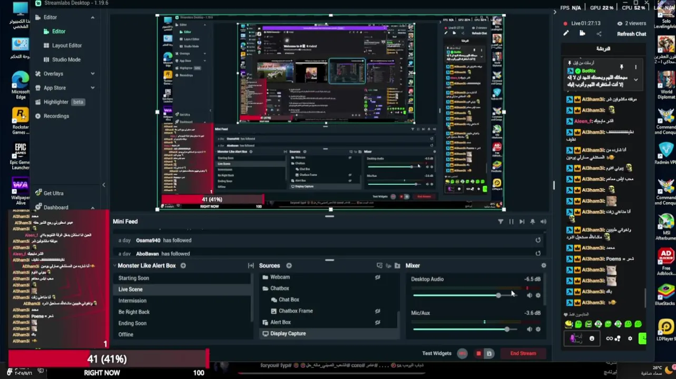Click Refresh Chat
The height and width of the screenshot is (379, 676).
click(631, 34)
